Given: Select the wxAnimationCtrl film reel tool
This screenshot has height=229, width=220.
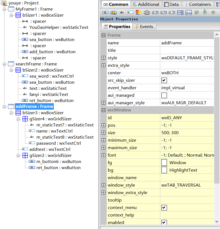Looking at the screenshot, I should (147, 12).
